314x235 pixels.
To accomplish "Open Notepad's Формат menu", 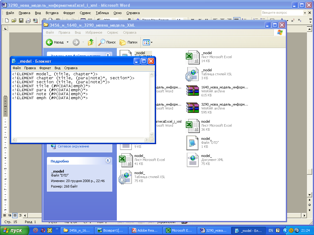I will click(x=45, y=68).
